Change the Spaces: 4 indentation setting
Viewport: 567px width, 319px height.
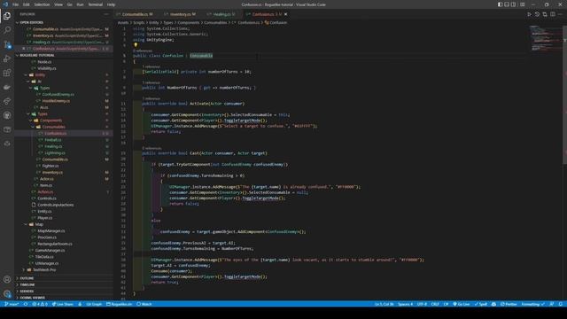(405, 304)
